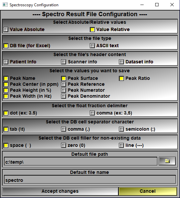Select ASCII text file type
180x198 pixels.
(92, 46)
